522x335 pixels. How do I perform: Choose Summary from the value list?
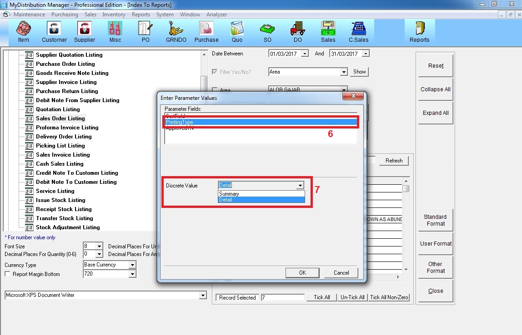point(229,194)
